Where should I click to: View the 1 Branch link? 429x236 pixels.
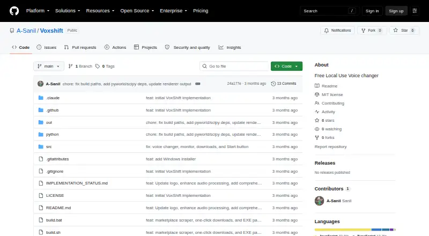(80, 67)
